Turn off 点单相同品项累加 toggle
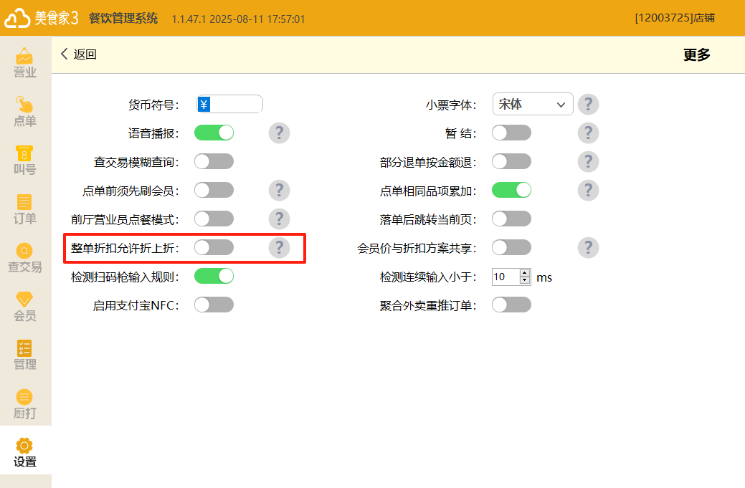Screen dimensions: 745x488 (511, 190)
